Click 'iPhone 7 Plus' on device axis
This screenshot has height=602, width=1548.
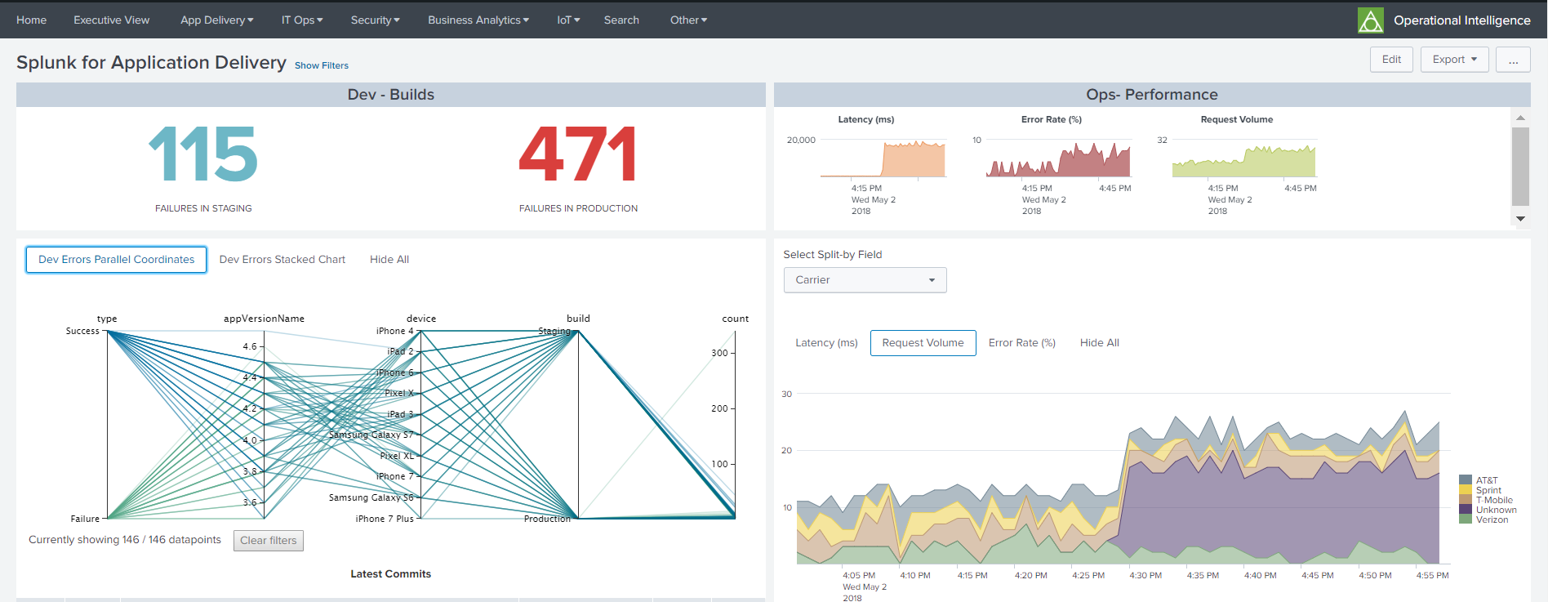coord(385,519)
